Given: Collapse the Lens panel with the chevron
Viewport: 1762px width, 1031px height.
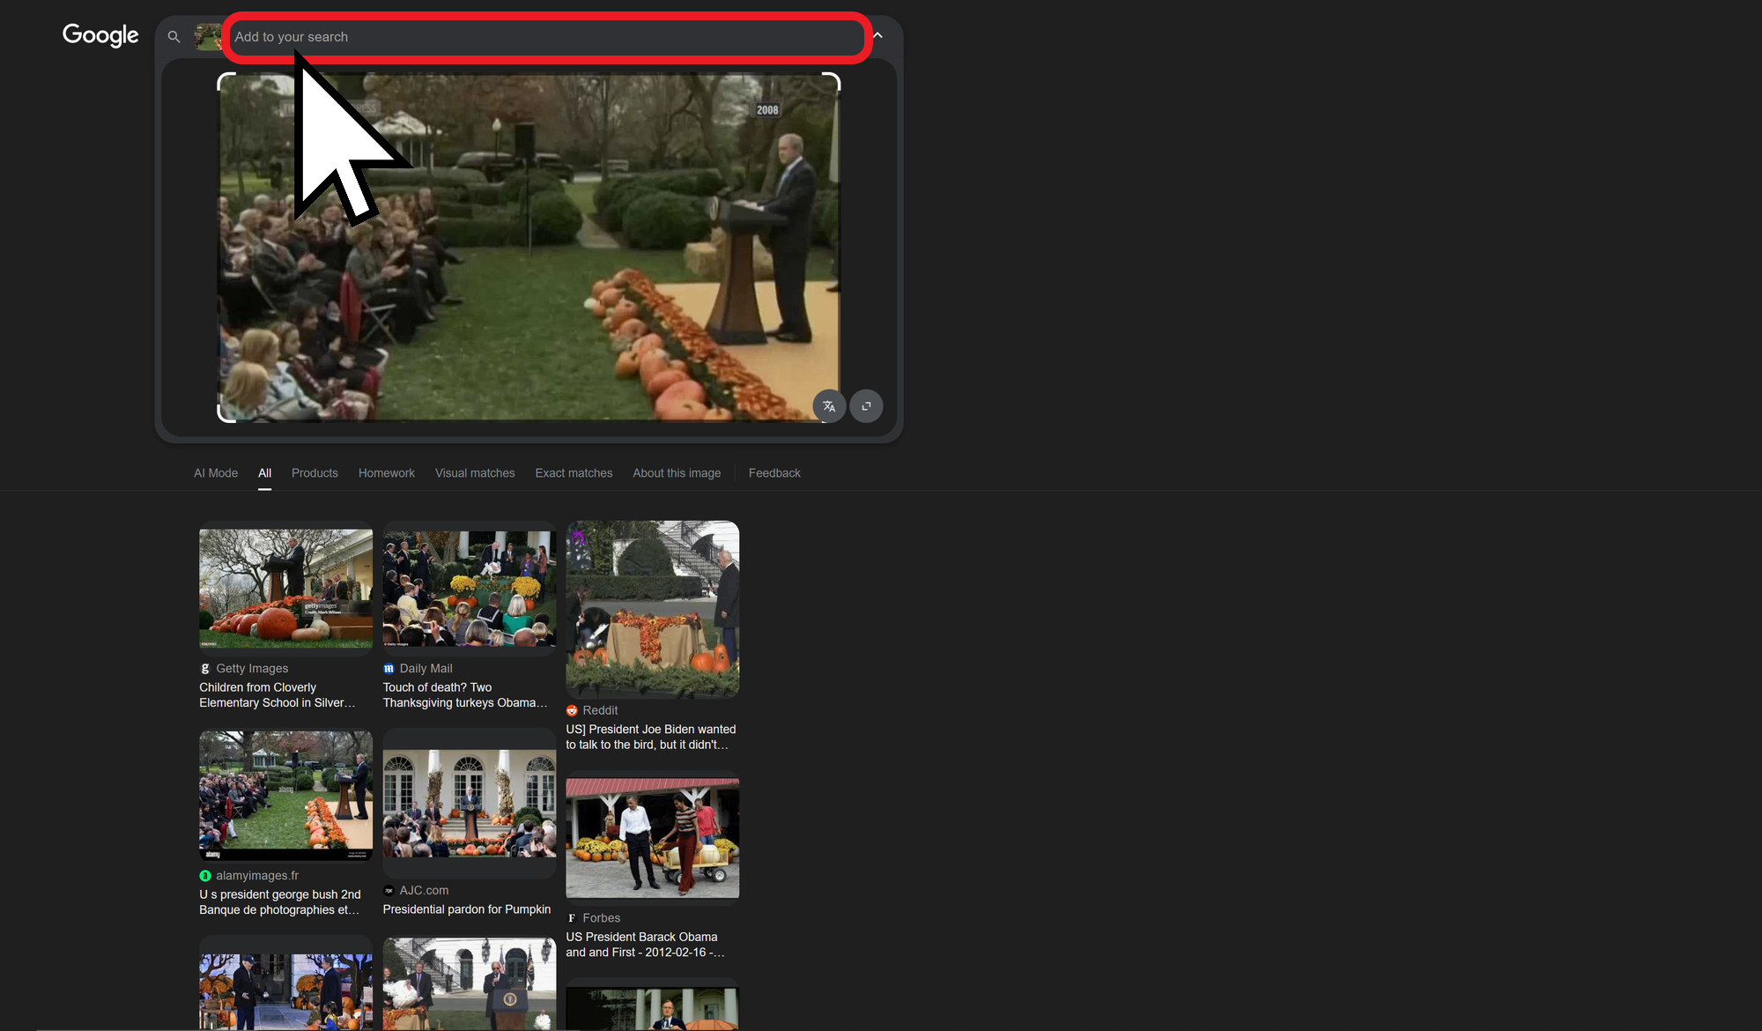Looking at the screenshot, I should click(x=877, y=35).
